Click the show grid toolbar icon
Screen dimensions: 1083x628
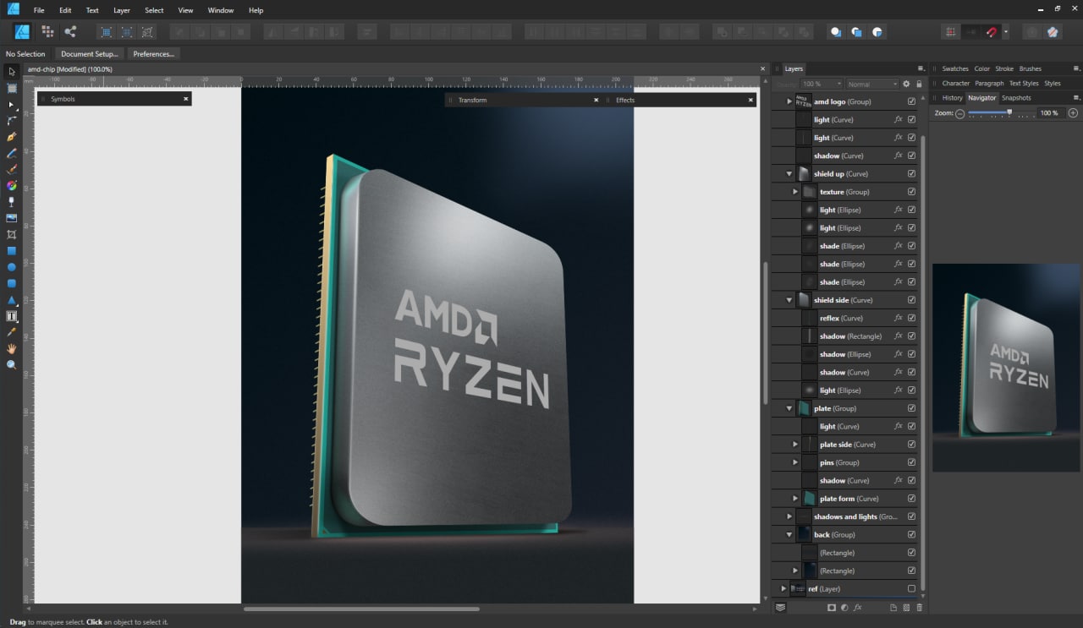click(x=951, y=32)
